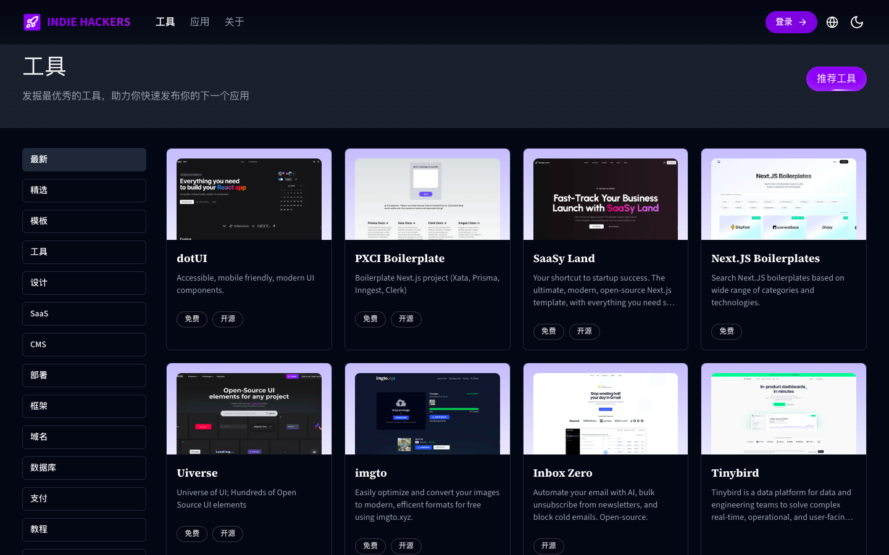Toggle the 开源 tag on Inbox Zero
The width and height of the screenshot is (889, 555).
pos(548,546)
